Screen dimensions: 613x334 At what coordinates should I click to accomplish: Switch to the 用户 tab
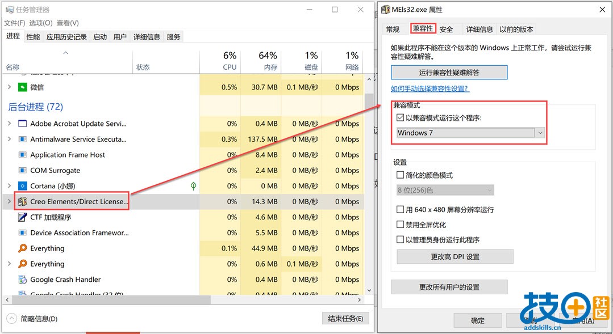[x=120, y=37]
